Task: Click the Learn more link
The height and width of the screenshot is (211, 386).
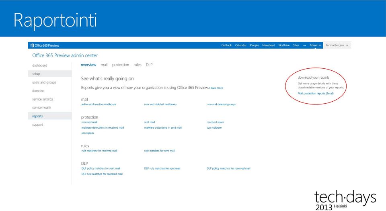Action: [216, 88]
